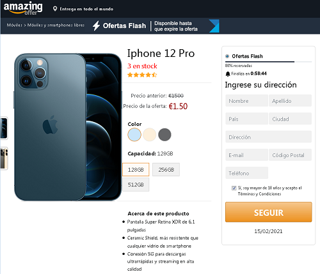The image size is (320, 274).
Task: Click the star rating icons
Action: point(142,75)
